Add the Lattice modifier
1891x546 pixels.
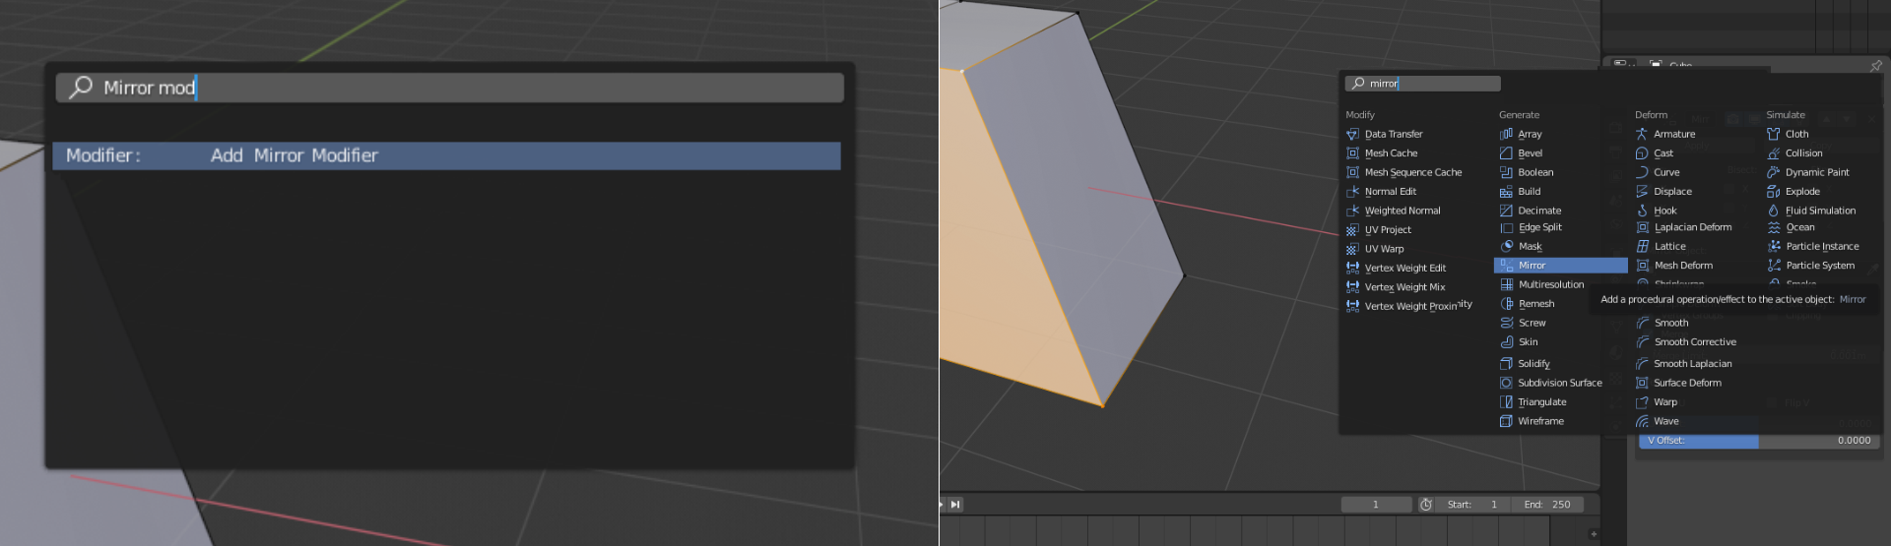coord(1661,247)
